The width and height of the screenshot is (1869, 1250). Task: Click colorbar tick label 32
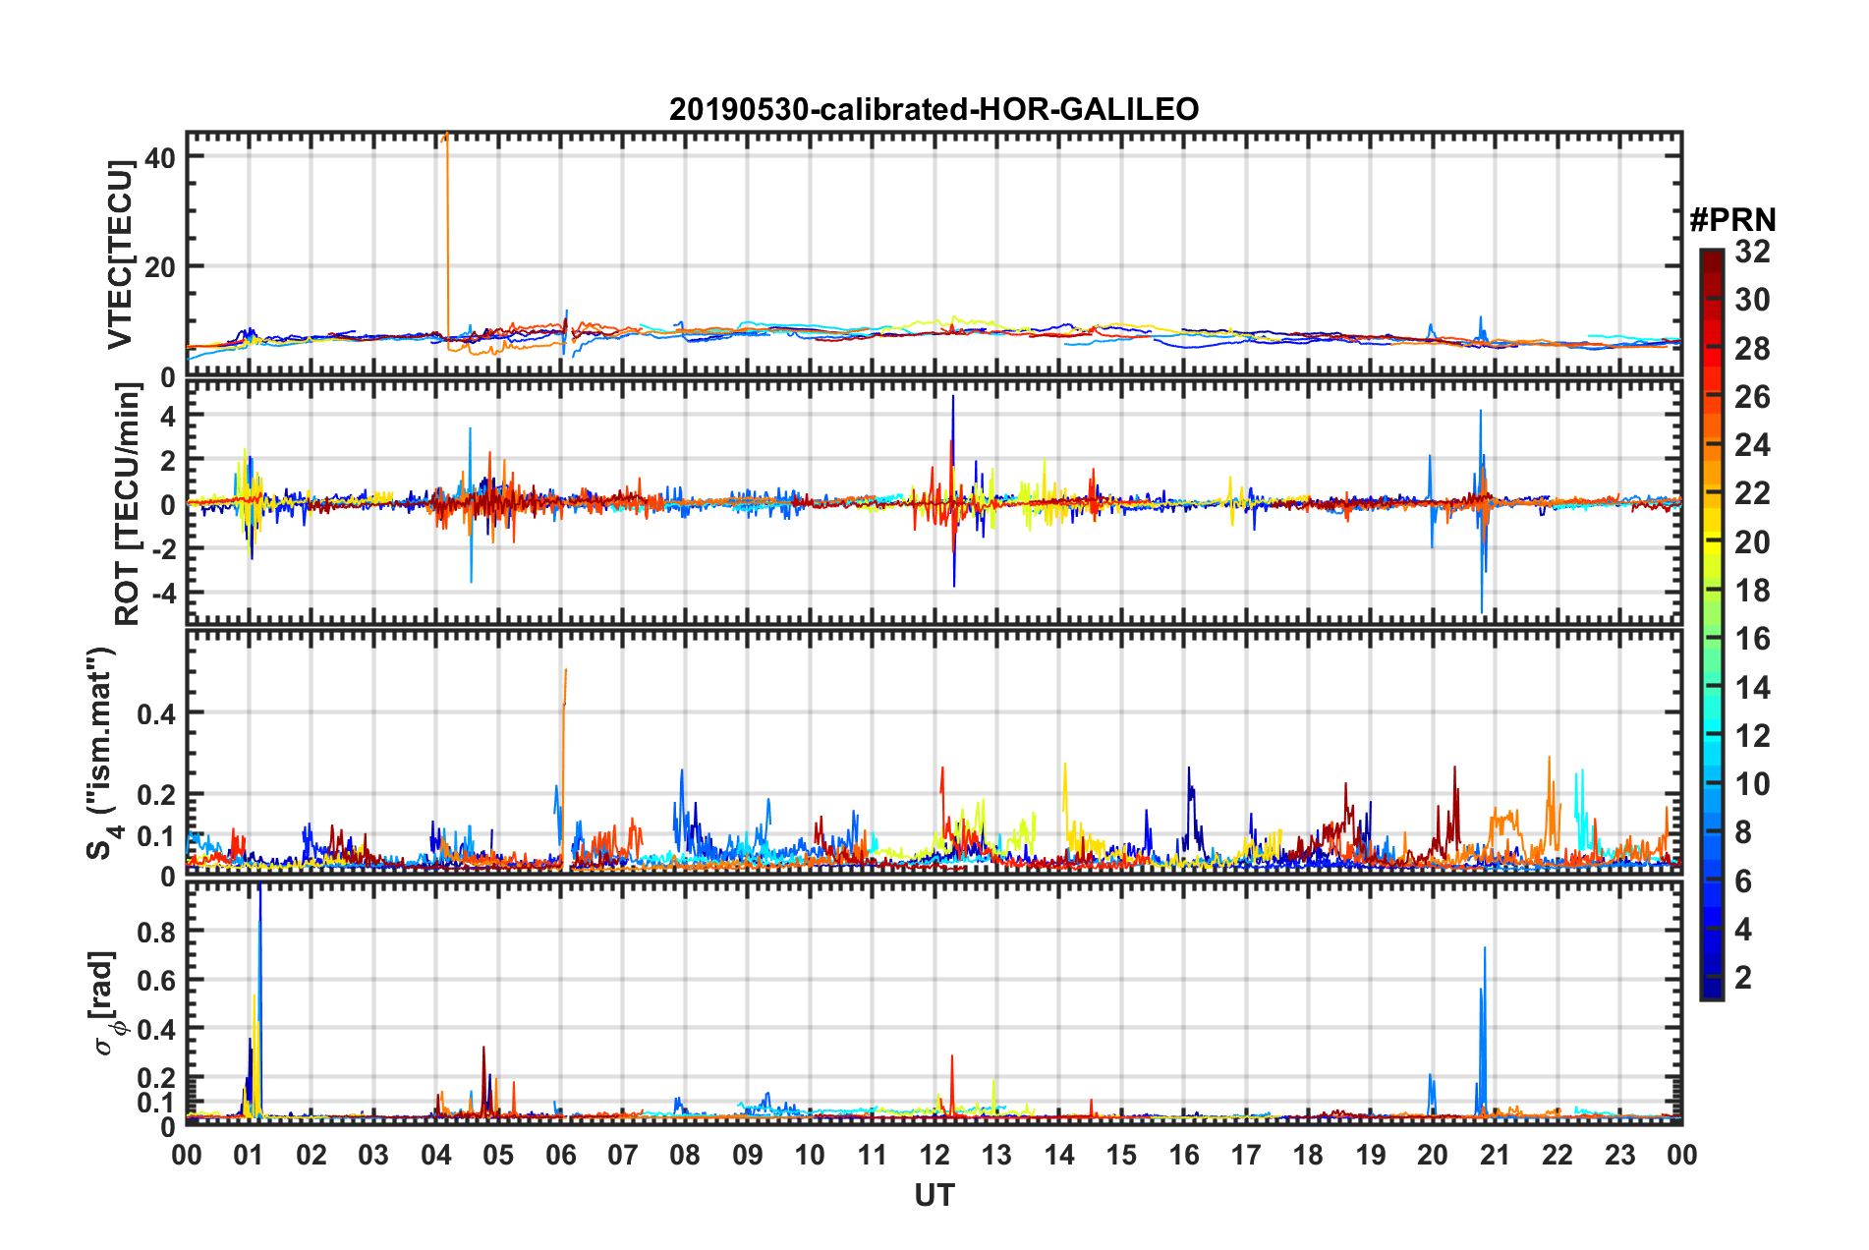[1752, 252]
